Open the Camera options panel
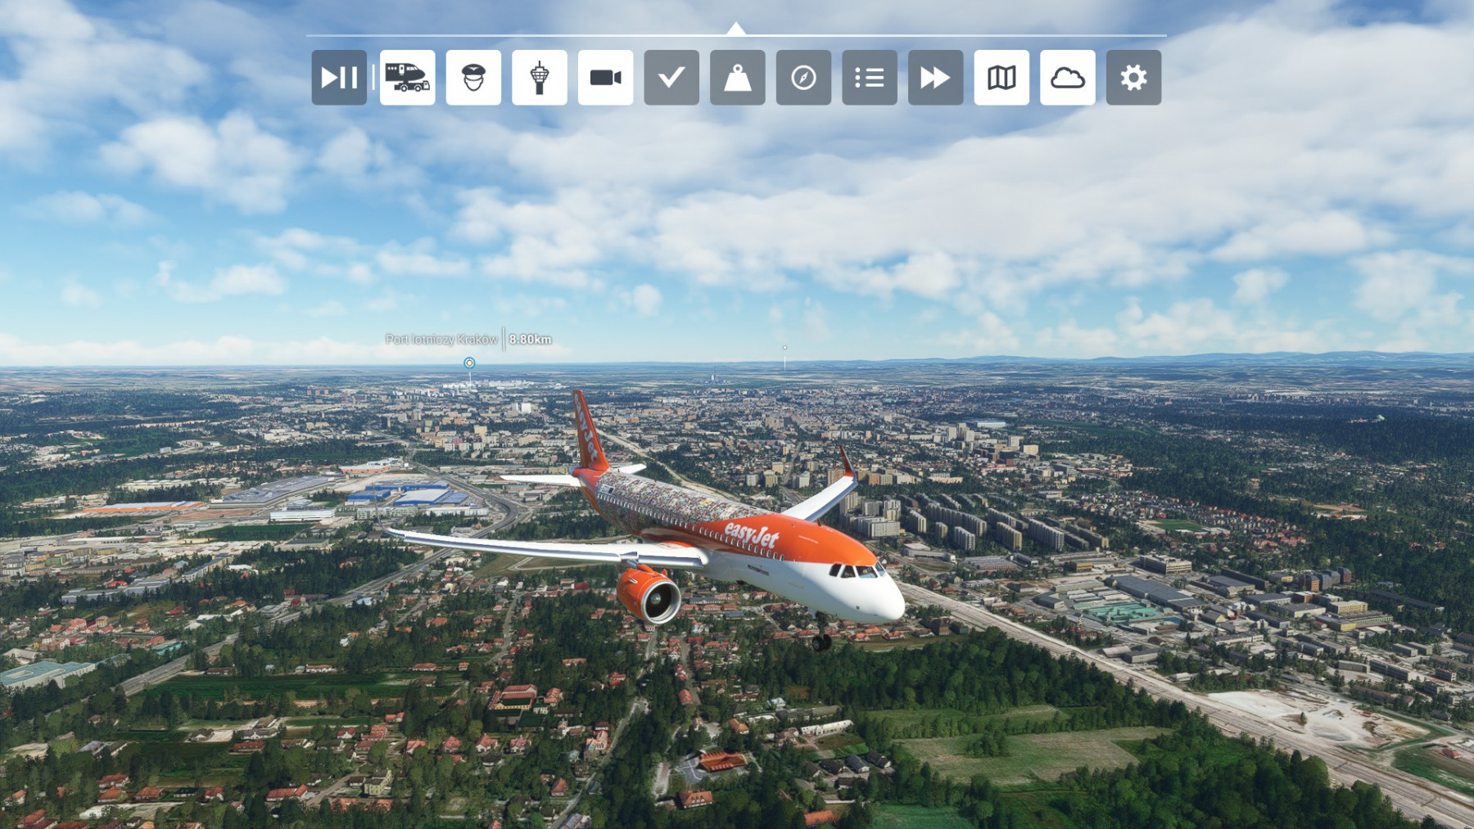The width and height of the screenshot is (1474, 829). coord(605,78)
